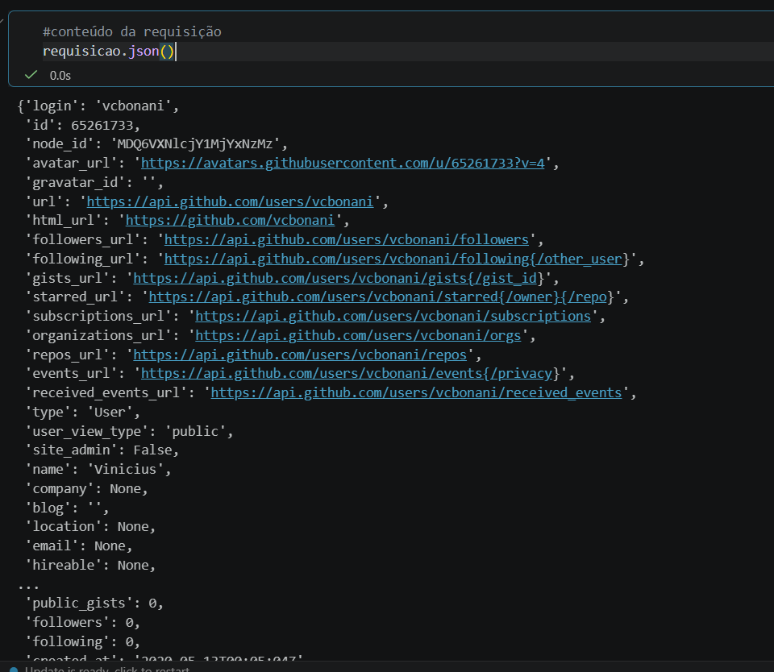Follow the followers_url link
Viewport: 774px width, 672px height.
346,239
